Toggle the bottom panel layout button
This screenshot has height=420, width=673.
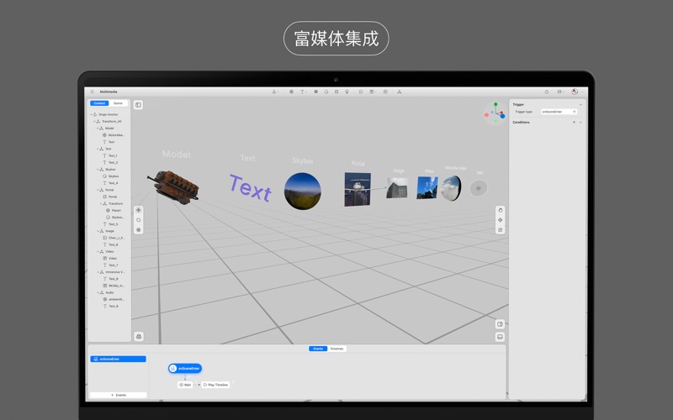[500, 337]
